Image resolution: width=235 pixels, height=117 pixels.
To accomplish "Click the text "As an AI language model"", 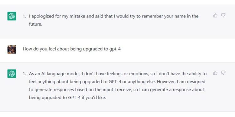I will point(55,74).
